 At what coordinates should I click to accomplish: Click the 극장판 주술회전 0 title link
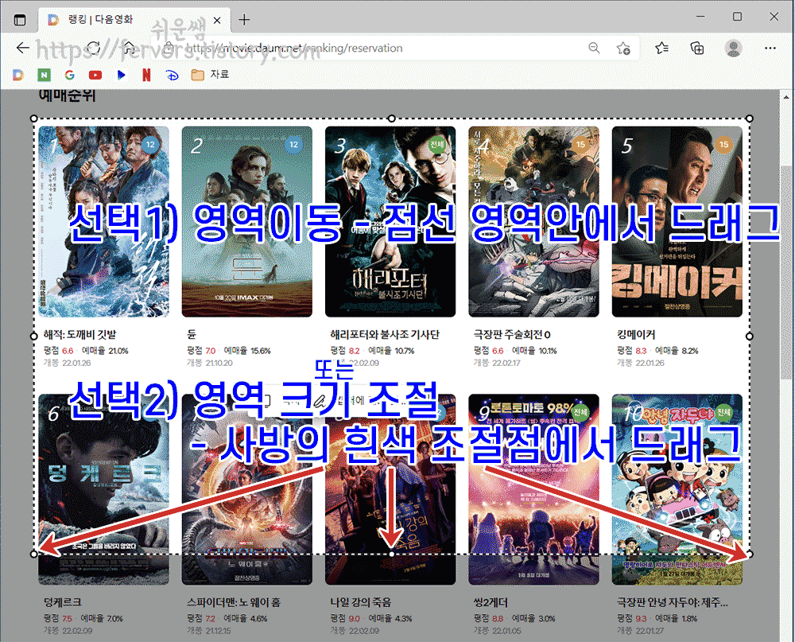coord(512,334)
